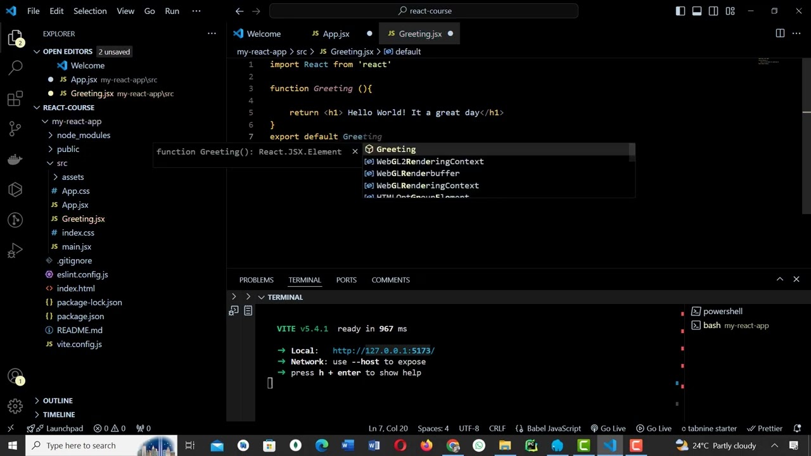Collapse the REACT-COURSE folder section
The width and height of the screenshot is (811, 456).
pyautogui.click(x=37, y=107)
